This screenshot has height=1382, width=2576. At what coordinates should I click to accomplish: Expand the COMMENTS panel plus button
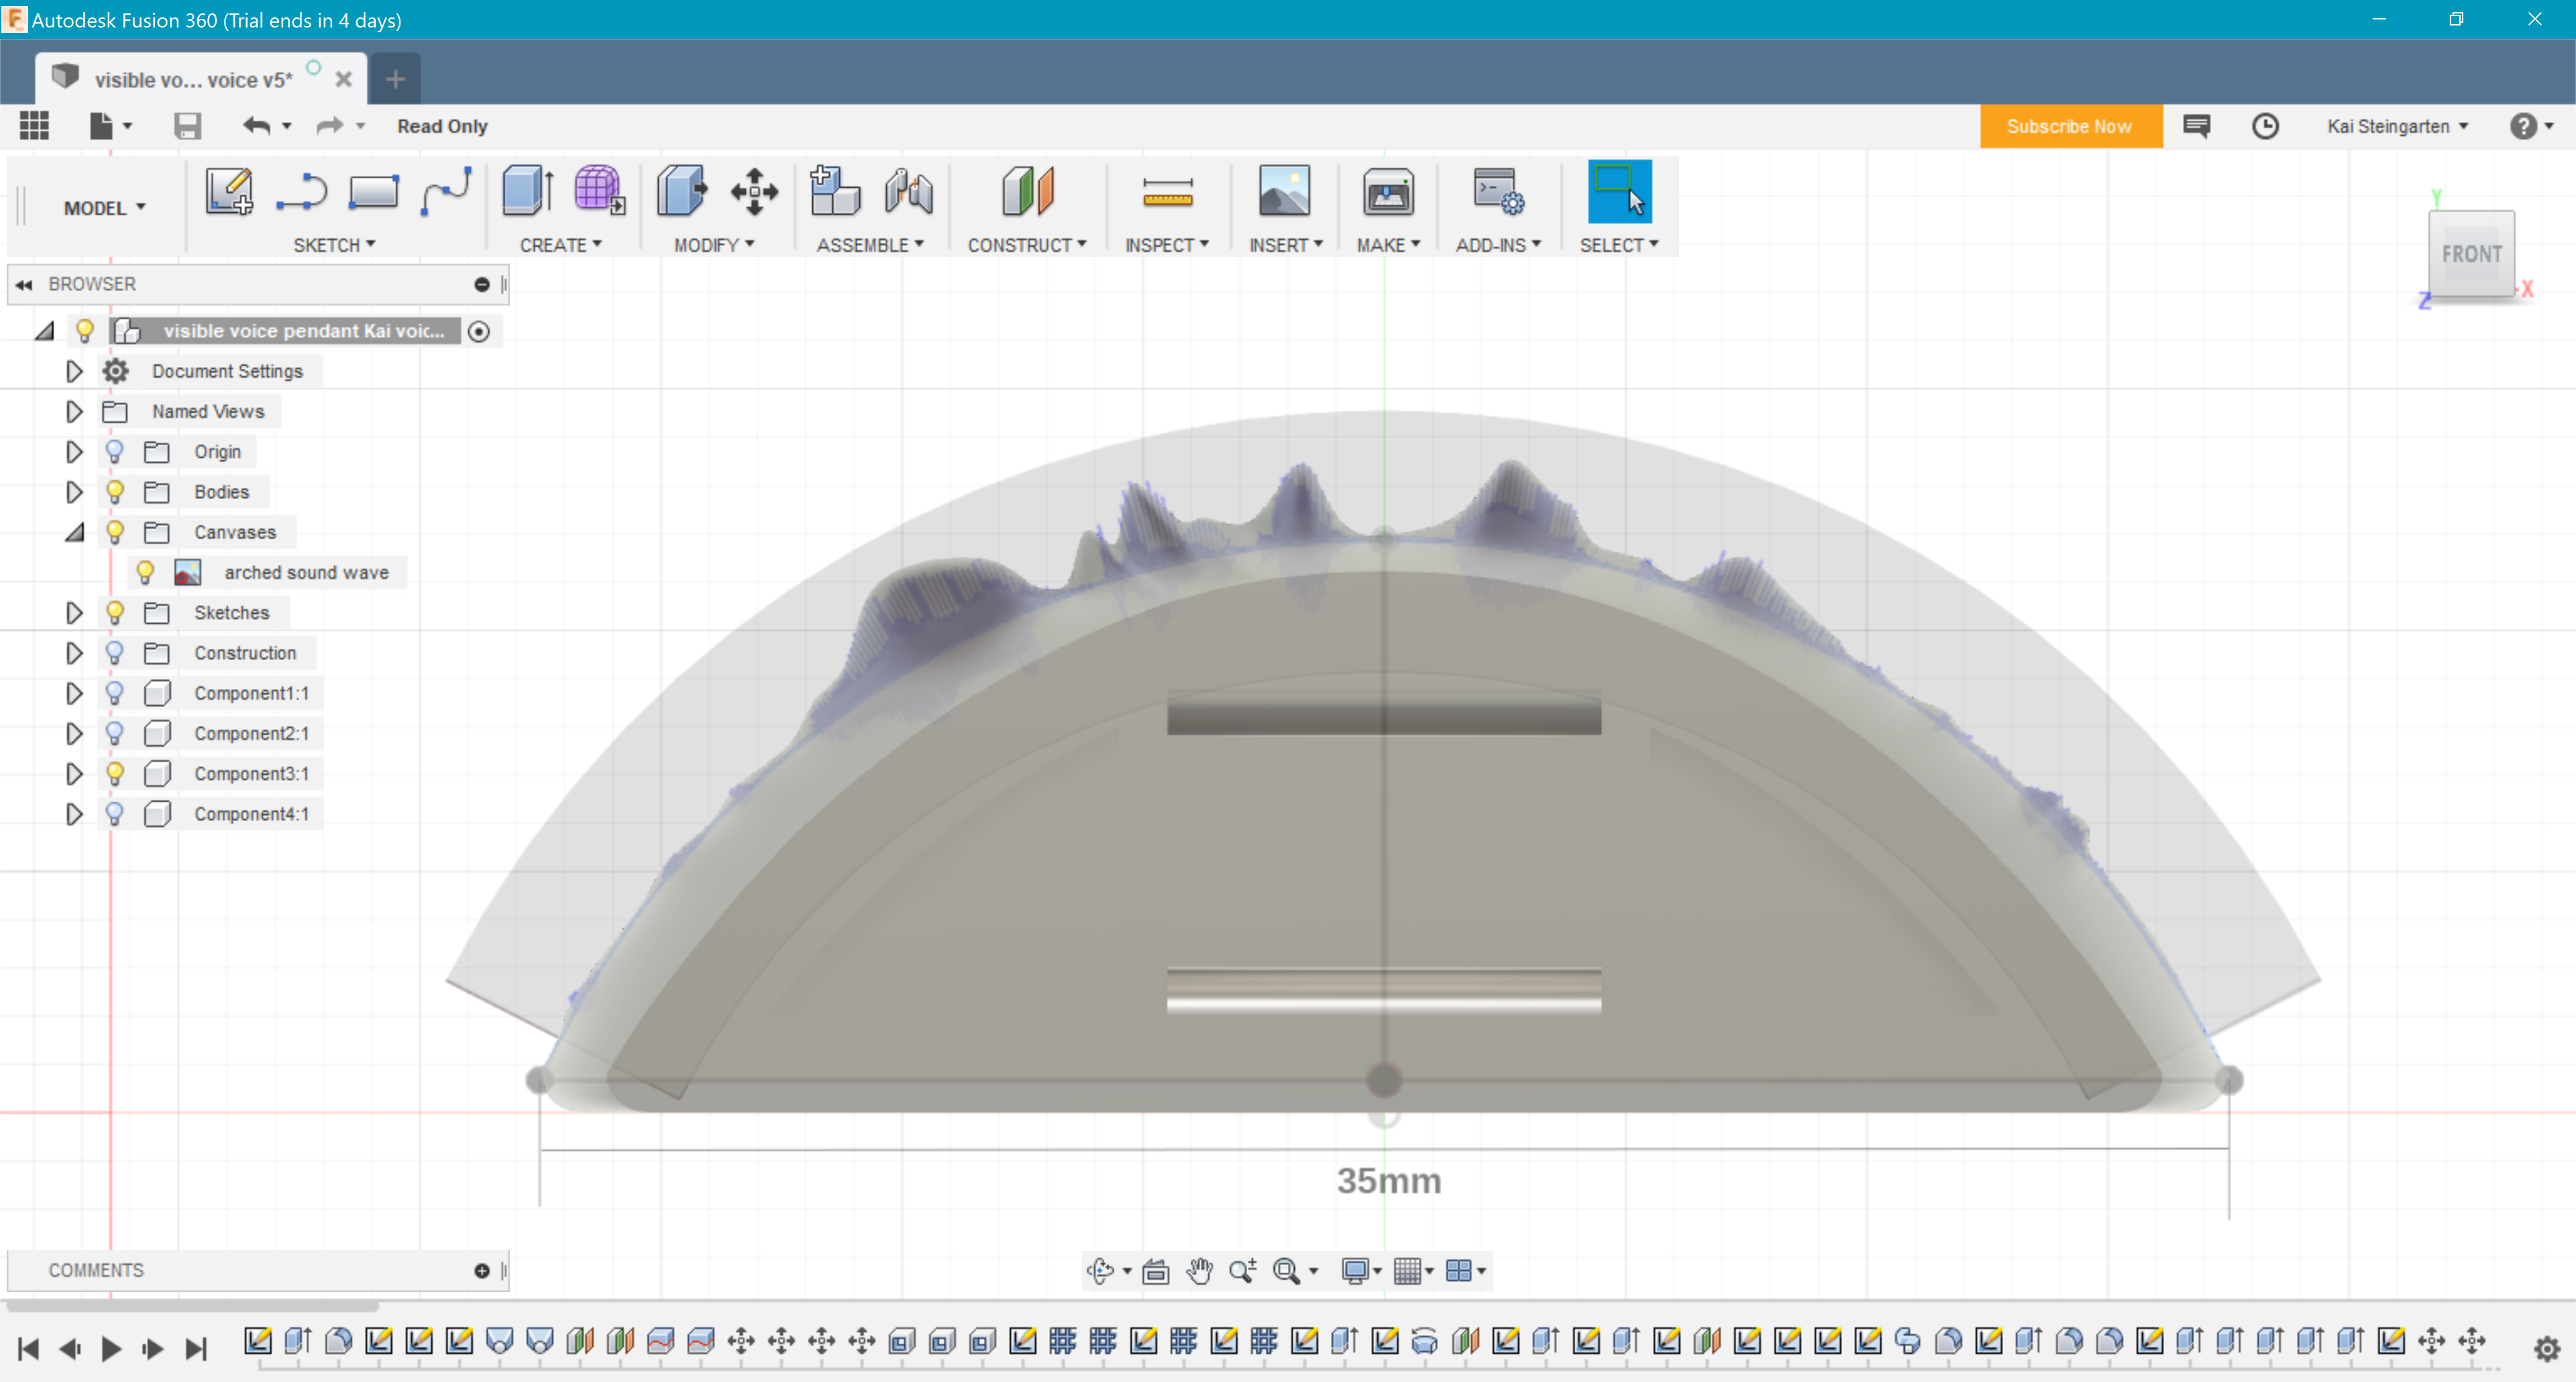[482, 1270]
